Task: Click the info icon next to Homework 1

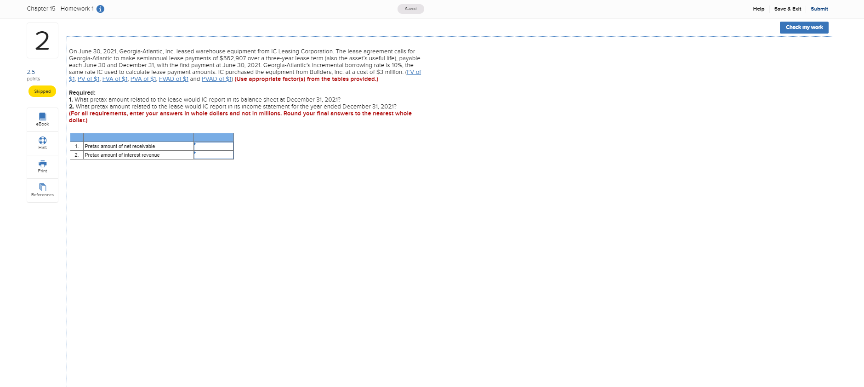Action: click(x=100, y=9)
